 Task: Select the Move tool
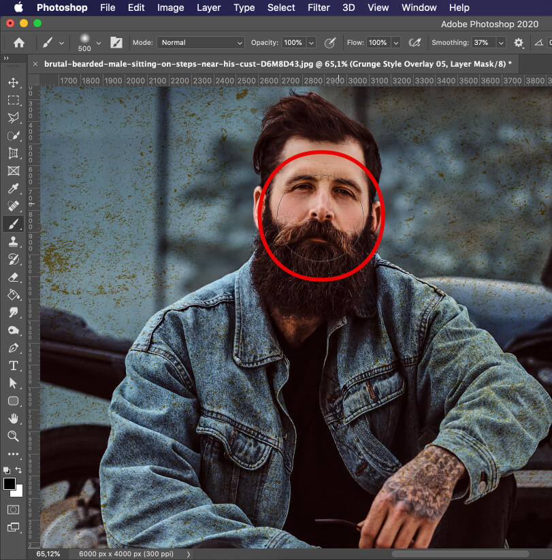click(x=14, y=83)
